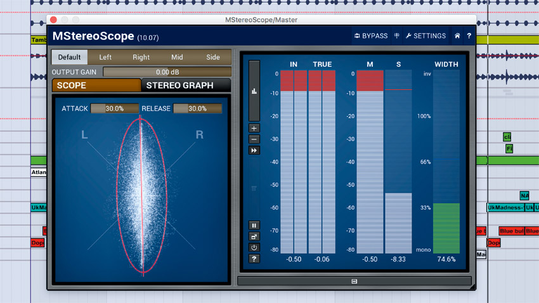Pause the meters with the pause icon
The width and height of the screenshot is (539, 303).
click(x=254, y=226)
